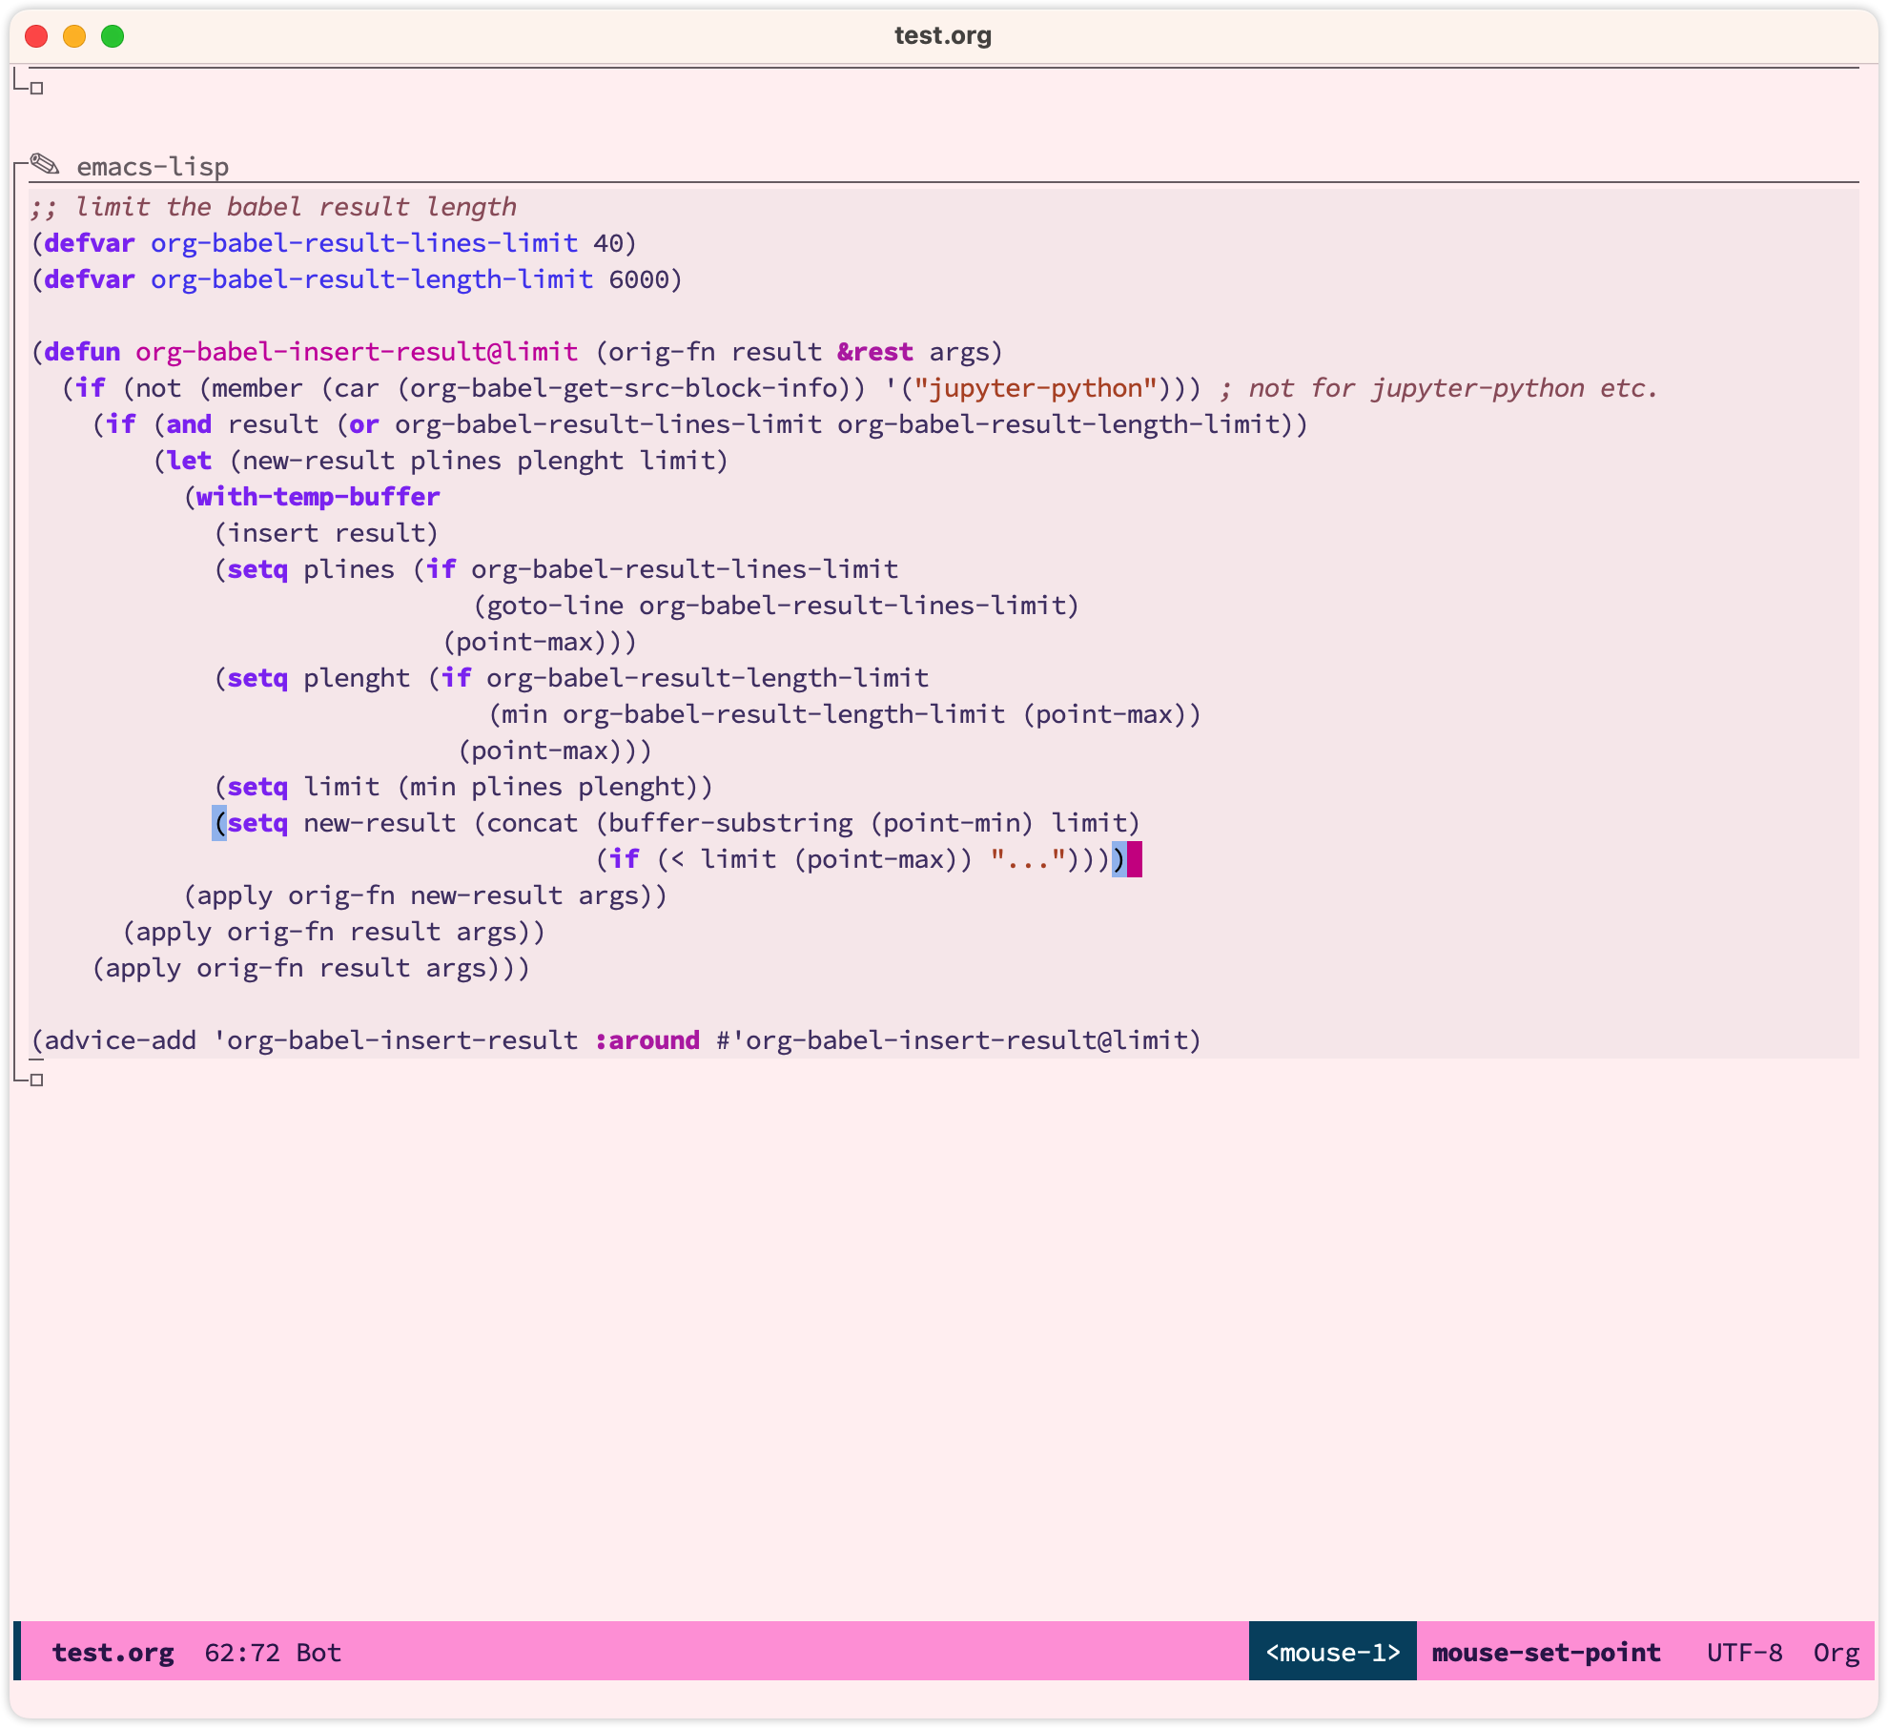This screenshot has width=1888, height=1728.
Task: Click function name org-babel-insert-result@limit in defun
Action: pyautogui.click(x=357, y=352)
